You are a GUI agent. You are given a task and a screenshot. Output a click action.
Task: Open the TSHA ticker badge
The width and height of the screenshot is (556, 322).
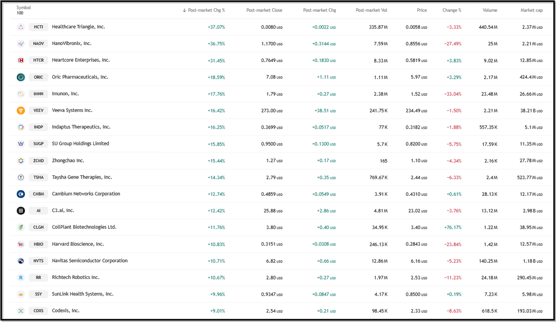click(38, 177)
